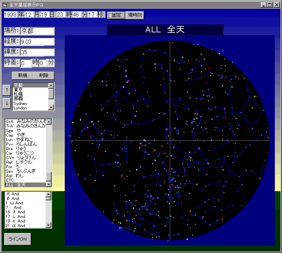This screenshot has width=282, height=253.
Task: Click the 新規 (new) location button
Action: 23,75
